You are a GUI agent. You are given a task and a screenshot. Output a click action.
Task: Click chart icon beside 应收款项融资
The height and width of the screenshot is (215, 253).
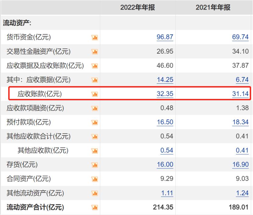click(x=94, y=108)
